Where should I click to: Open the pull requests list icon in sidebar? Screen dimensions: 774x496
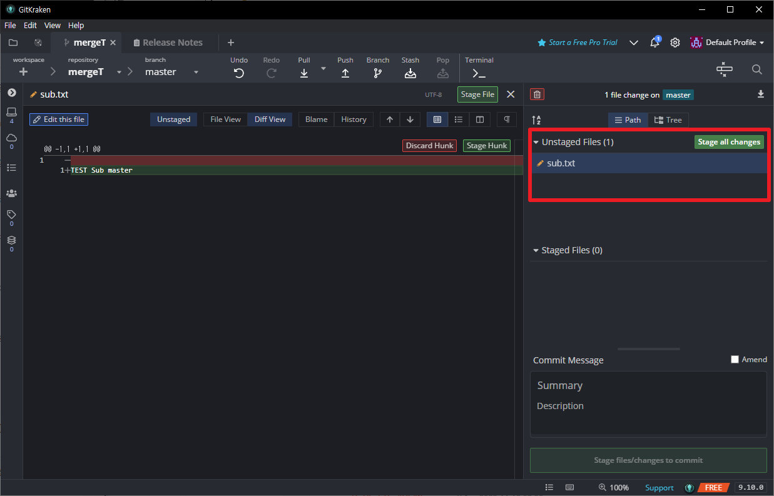11,168
